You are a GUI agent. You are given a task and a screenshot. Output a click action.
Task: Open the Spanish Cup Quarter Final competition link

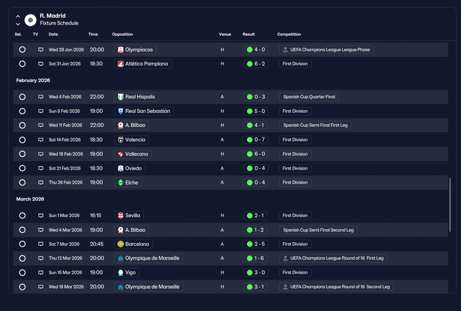pos(309,97)
